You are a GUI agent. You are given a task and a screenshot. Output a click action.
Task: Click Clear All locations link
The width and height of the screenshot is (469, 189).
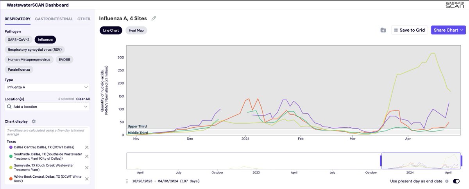pyautogui.click(x=83, y=99)
